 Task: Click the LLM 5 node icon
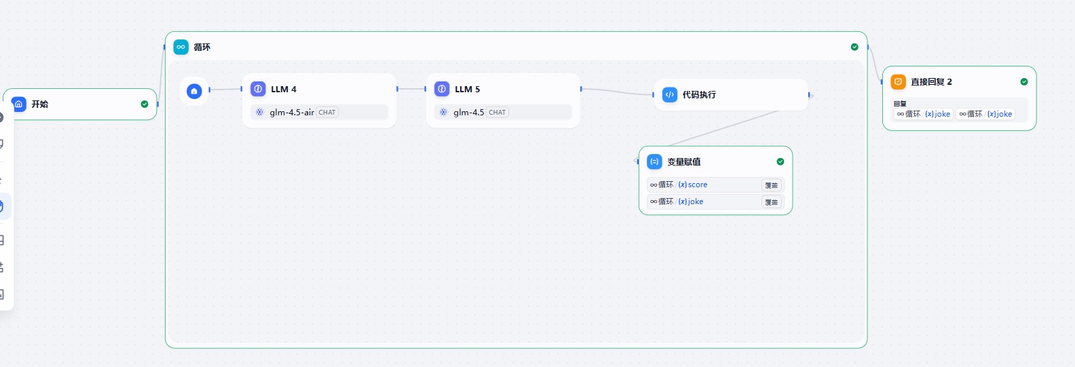[x=442, y=89]
